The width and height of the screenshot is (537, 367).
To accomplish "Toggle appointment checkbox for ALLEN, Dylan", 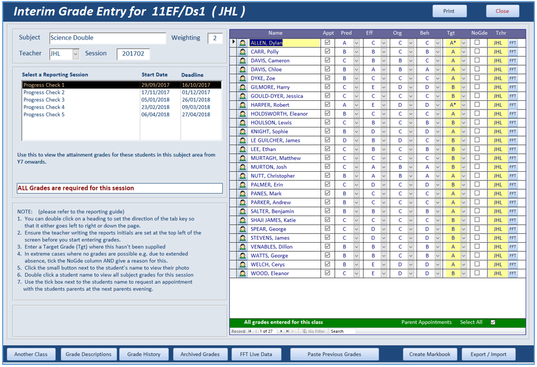I will point(327,43).
